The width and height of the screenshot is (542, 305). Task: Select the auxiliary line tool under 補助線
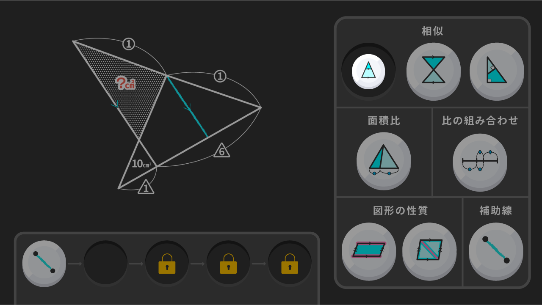coord(496,250)
